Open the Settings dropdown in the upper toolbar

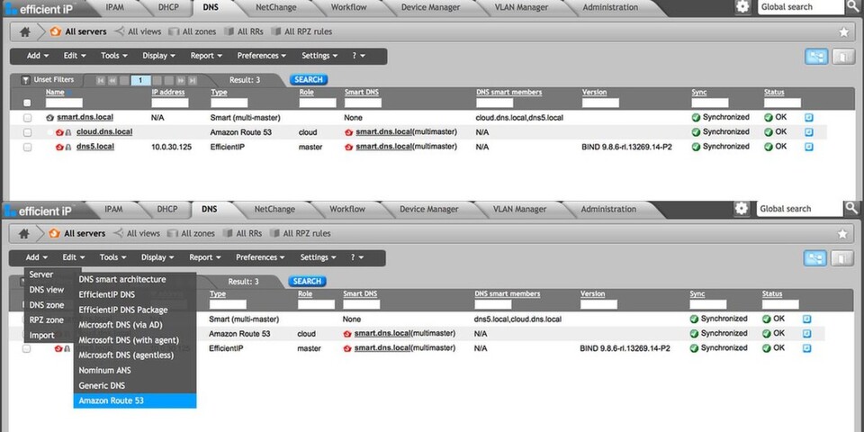click(319, 56)
